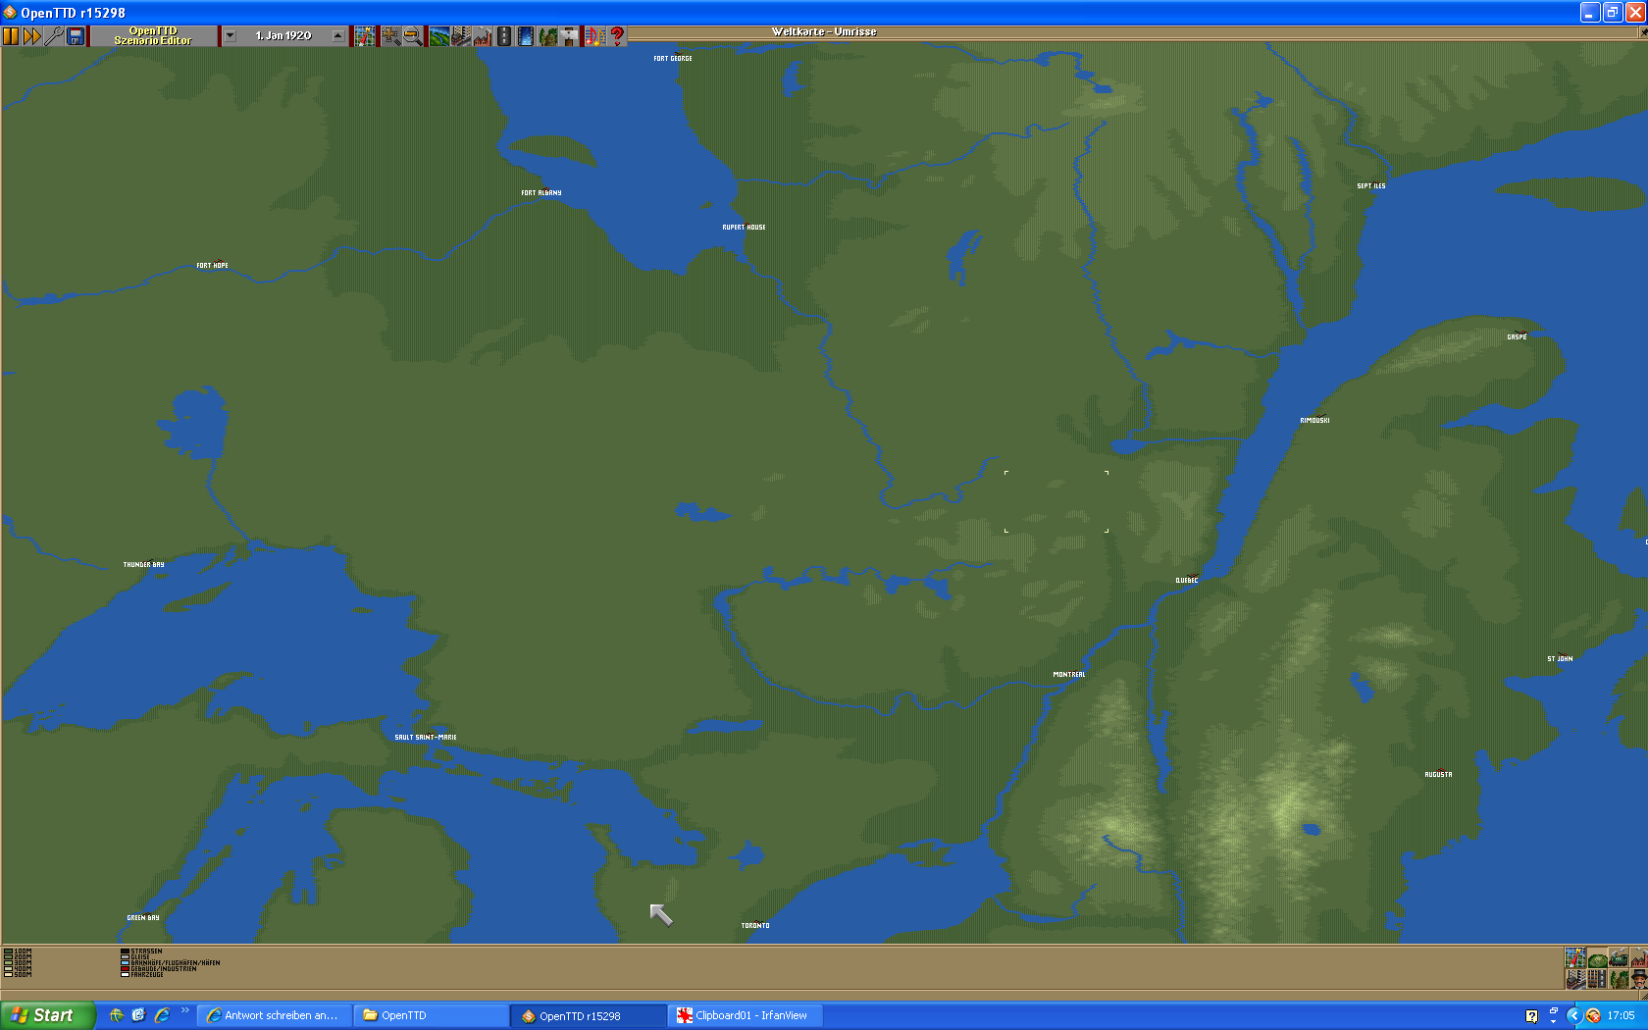Select the road construction tool
Viewport: 1648px width, 1030px height.
point(504,36)
